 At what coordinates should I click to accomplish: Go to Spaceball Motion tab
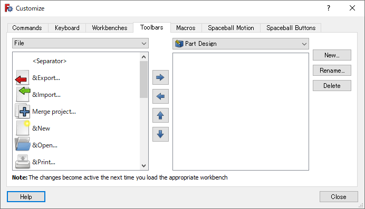point(231,28)
